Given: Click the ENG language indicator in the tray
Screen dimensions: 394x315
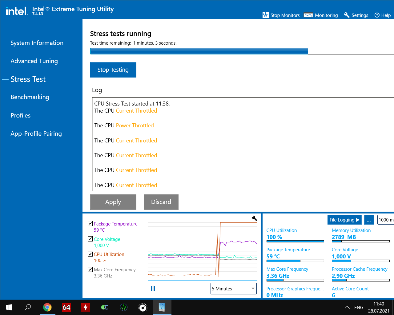Looking at the screenshot, I should click(359, 307).
